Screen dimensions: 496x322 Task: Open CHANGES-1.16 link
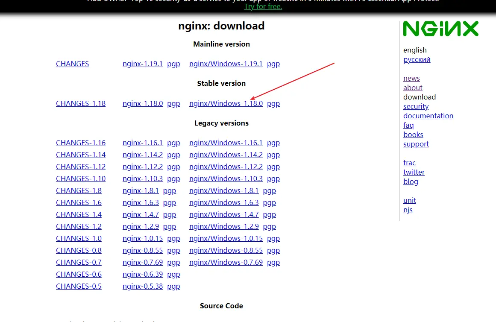pyautogui.click(x=81, y=143)
